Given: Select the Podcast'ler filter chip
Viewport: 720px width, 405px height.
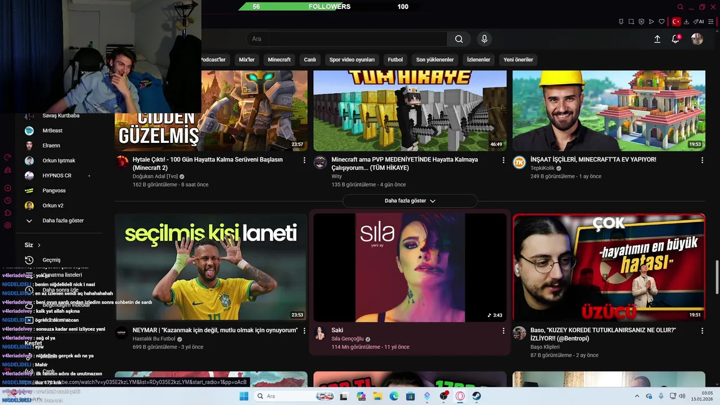Looking at the screenshot, I should [213, 60].
